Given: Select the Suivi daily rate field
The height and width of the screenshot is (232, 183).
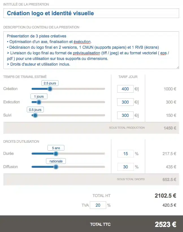Looking at the screenshot, I should [125, 115].
